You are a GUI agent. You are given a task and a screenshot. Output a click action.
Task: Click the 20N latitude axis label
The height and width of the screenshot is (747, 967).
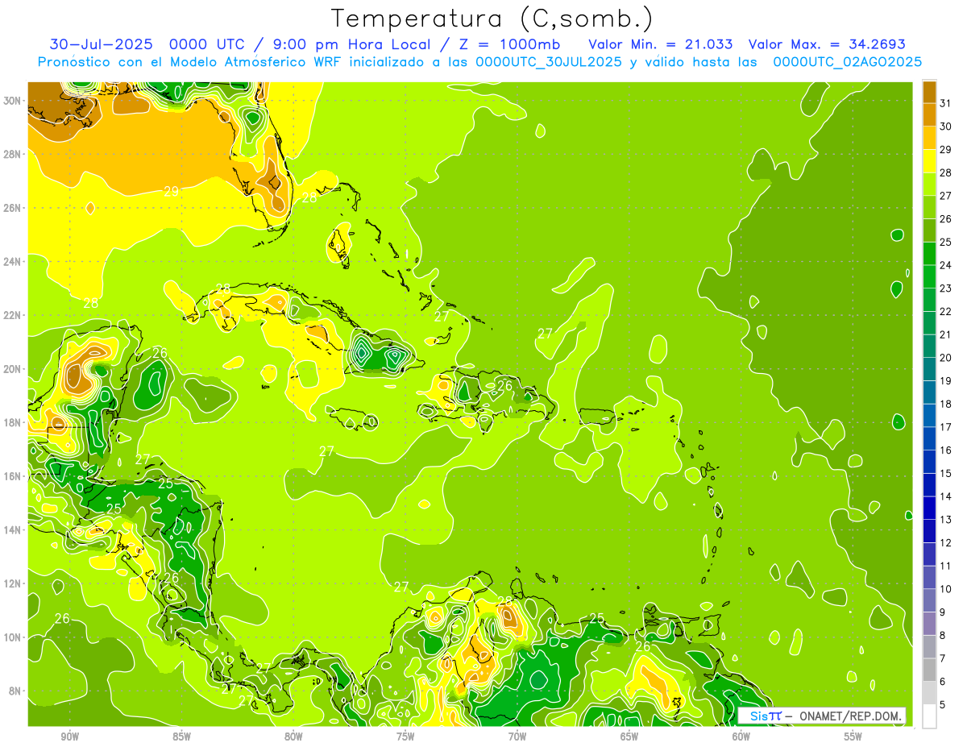coord(11,369)
